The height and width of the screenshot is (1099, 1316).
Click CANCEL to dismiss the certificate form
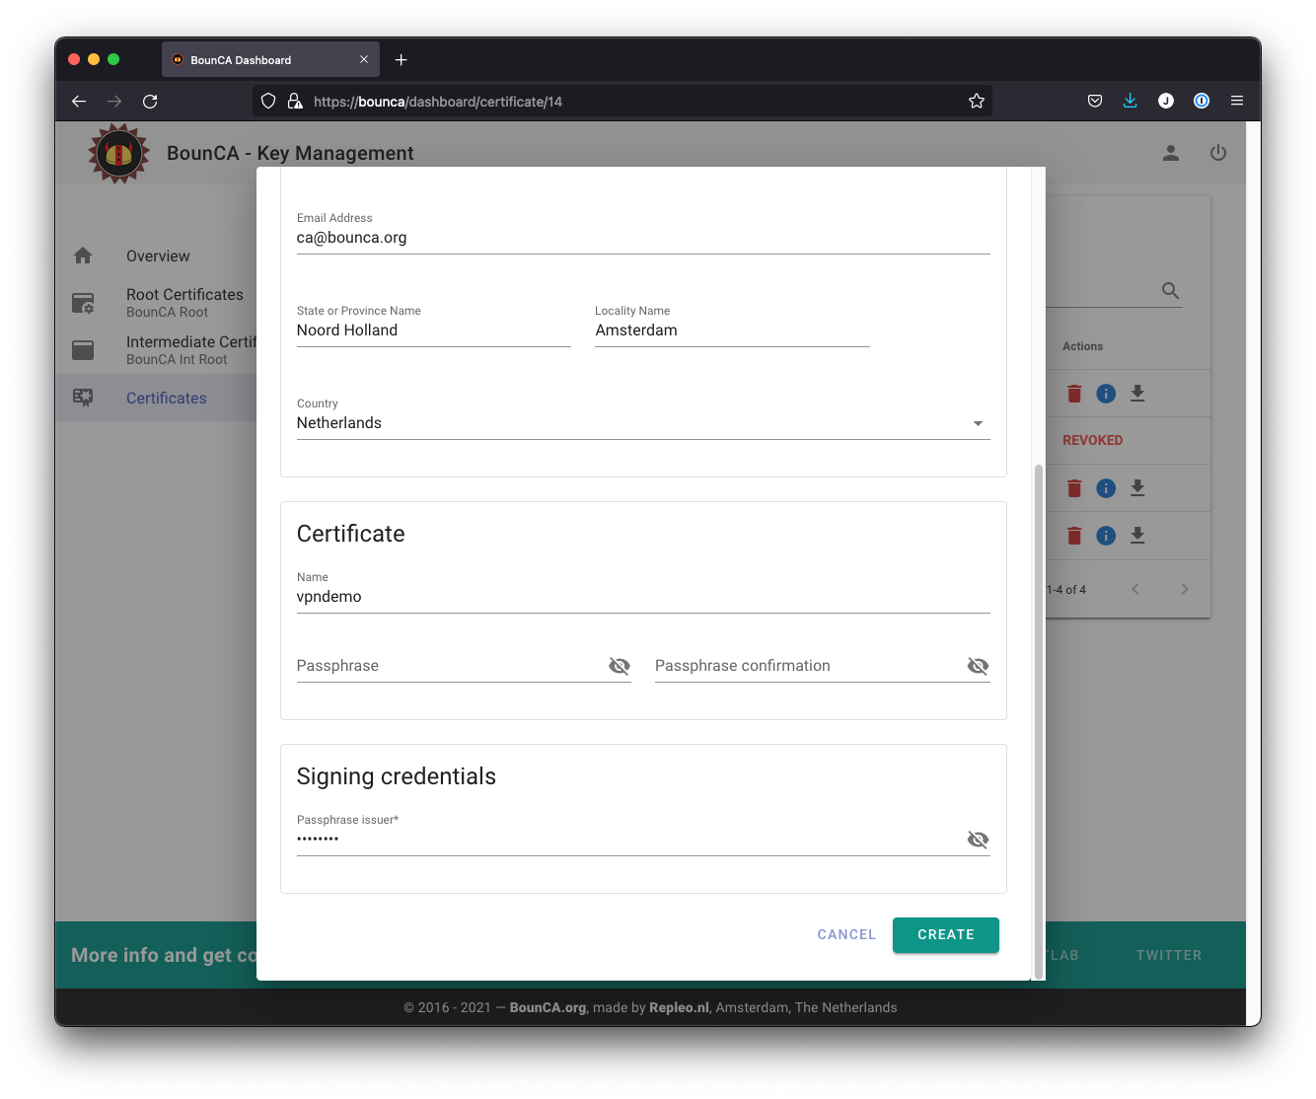844,934
